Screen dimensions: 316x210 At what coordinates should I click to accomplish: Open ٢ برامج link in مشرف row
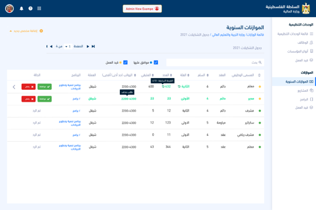(76, 111)
